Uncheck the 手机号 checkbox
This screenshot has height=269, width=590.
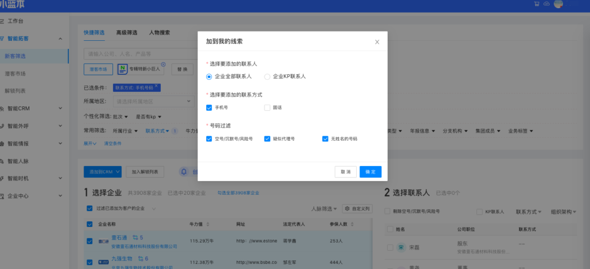[x=209, y=107]
